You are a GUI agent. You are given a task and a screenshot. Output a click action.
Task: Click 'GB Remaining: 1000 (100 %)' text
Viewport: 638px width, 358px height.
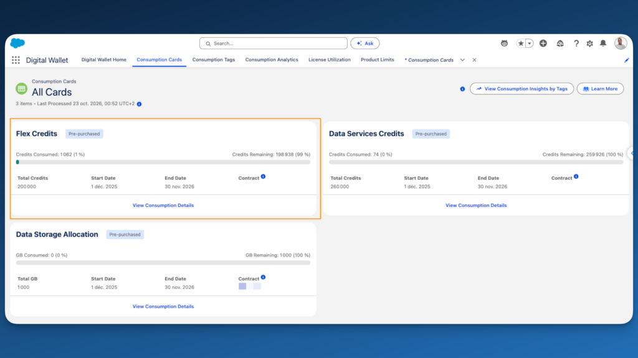click(278, 255)
